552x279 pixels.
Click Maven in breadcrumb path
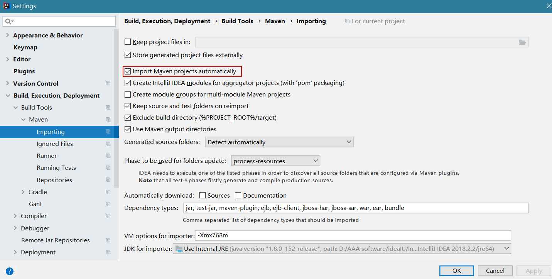click(275, 21)
